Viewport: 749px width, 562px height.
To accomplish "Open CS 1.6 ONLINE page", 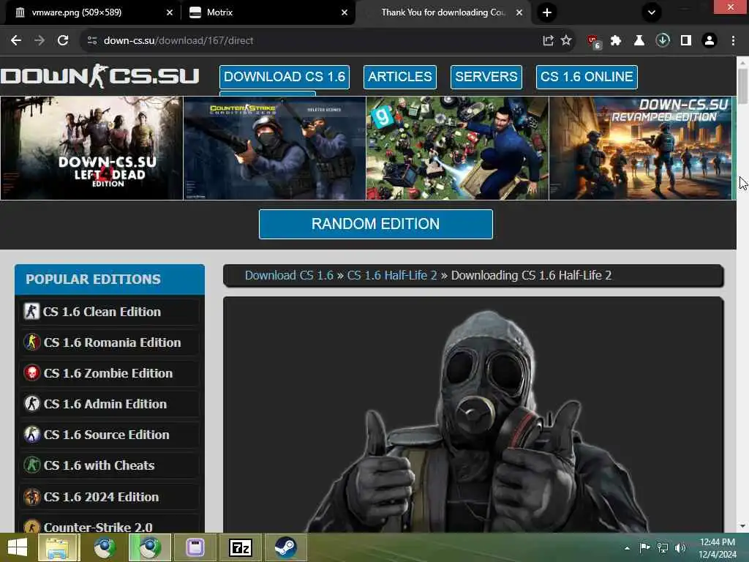I will [587, 77].
